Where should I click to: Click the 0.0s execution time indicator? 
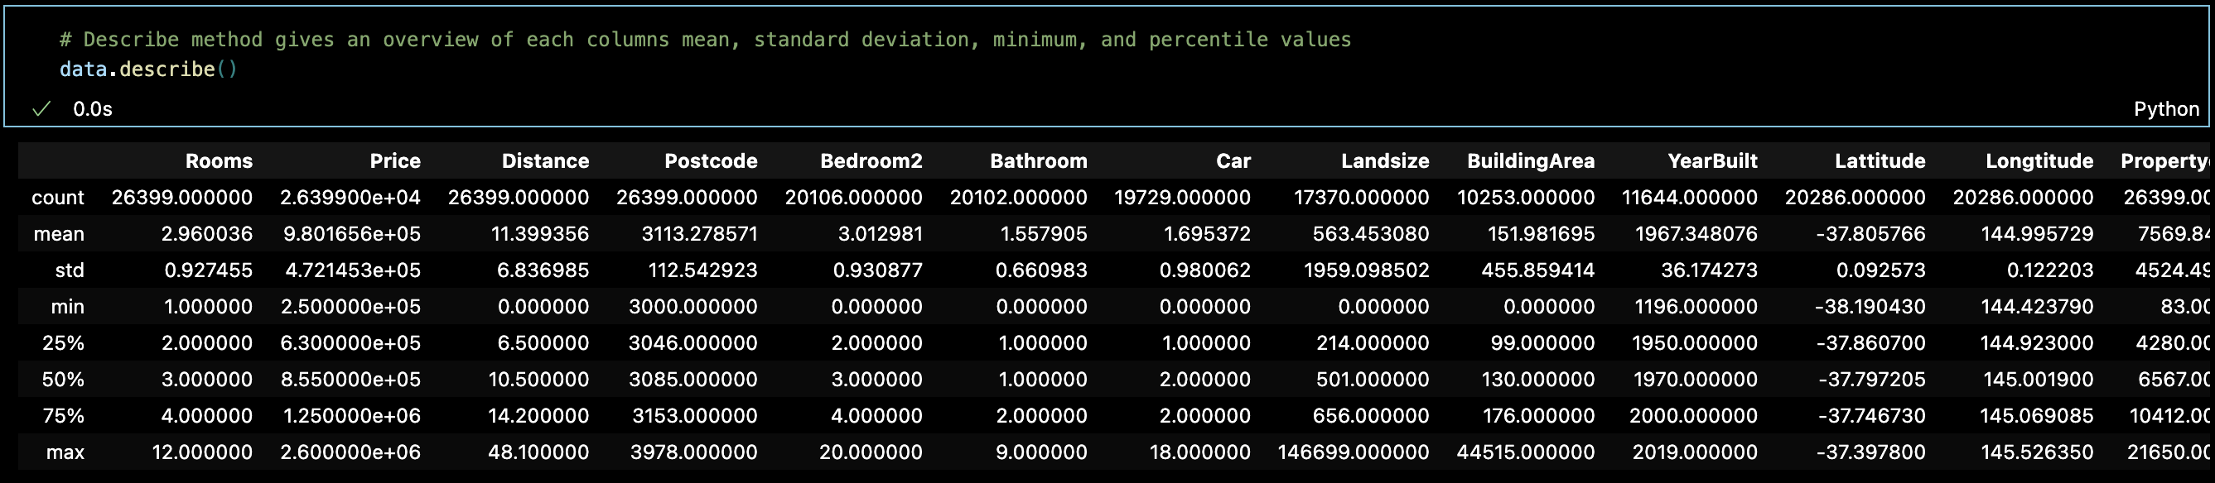tap(92, 109)
